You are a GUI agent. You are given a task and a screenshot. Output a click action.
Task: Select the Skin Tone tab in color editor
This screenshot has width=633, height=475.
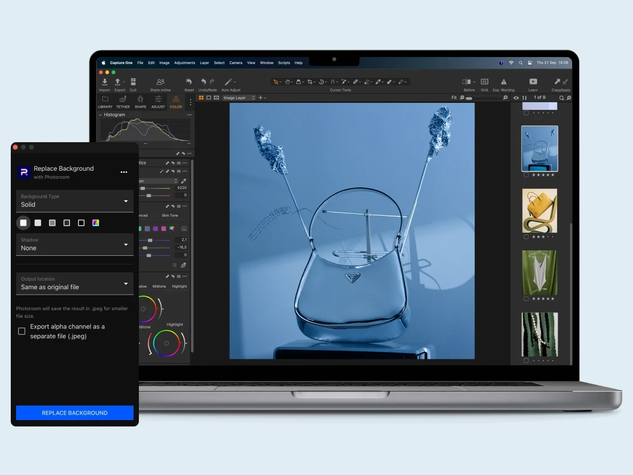[x=170, y=215]
